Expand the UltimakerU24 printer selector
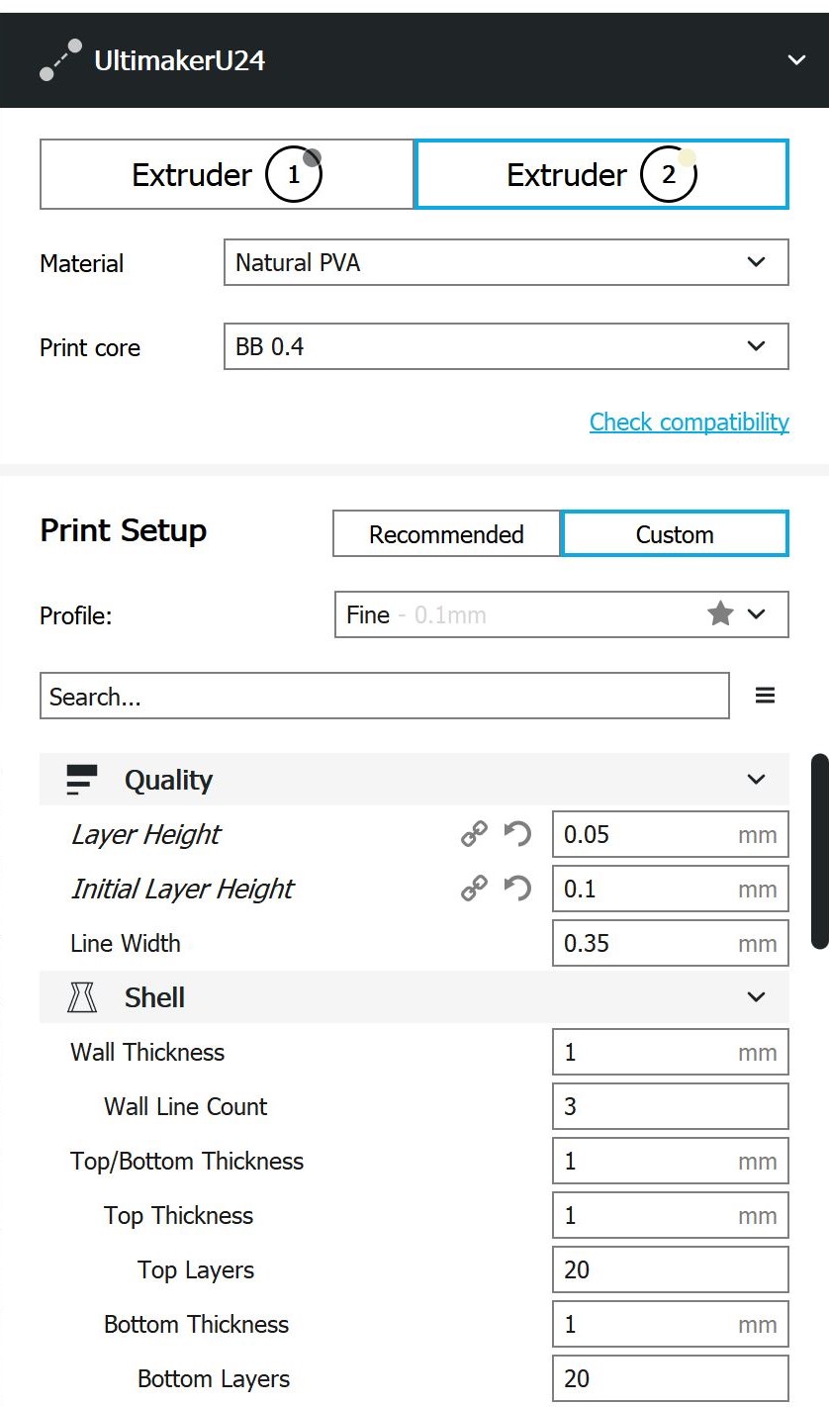829x1407 pixels. pyautogui.click(x=796, y=60)
